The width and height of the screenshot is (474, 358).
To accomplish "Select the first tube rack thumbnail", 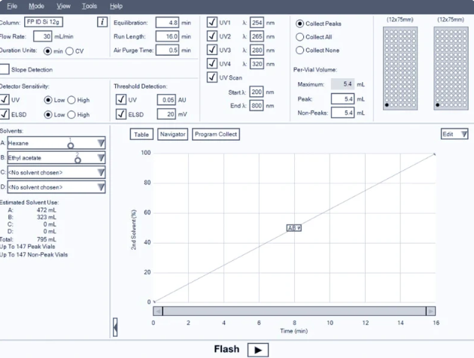I will pyautogui.click(x=400, y=68).
